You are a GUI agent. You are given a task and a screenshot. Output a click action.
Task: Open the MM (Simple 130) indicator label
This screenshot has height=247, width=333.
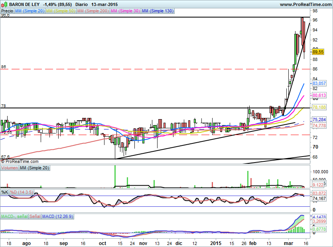coord(158,11)
